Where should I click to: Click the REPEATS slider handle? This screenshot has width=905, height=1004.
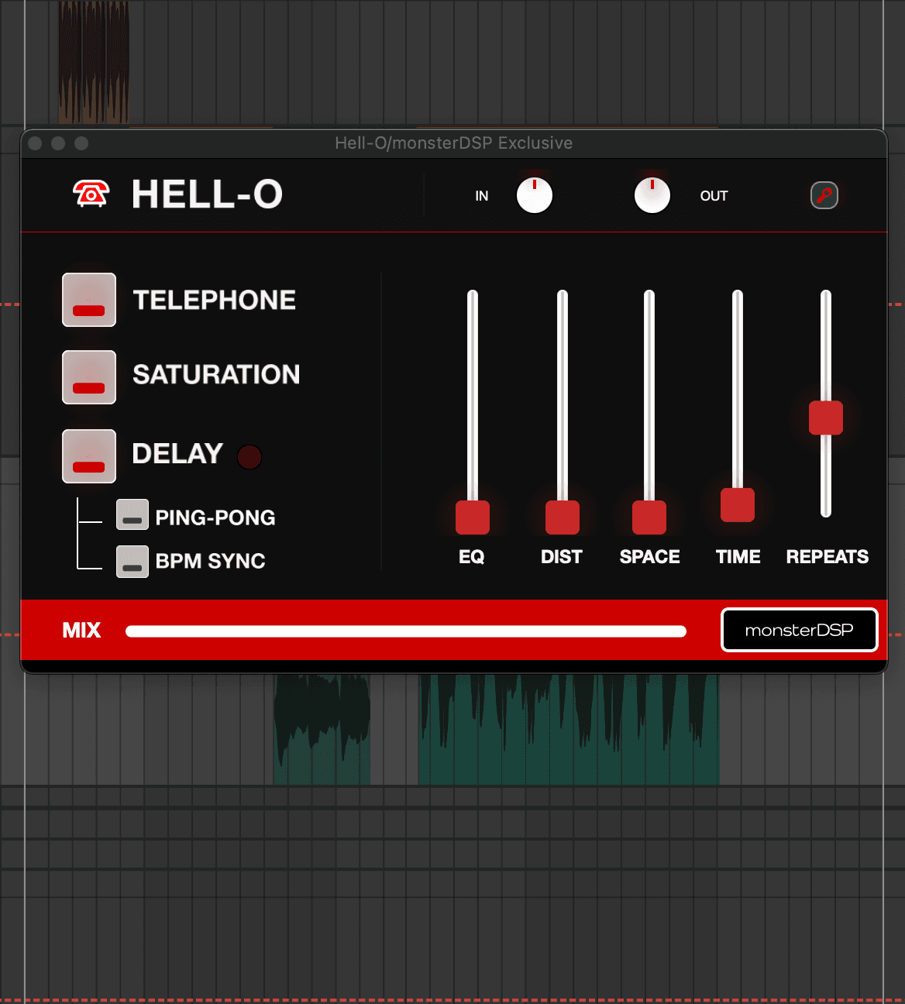pyautogui.click(x=826, y=418)
